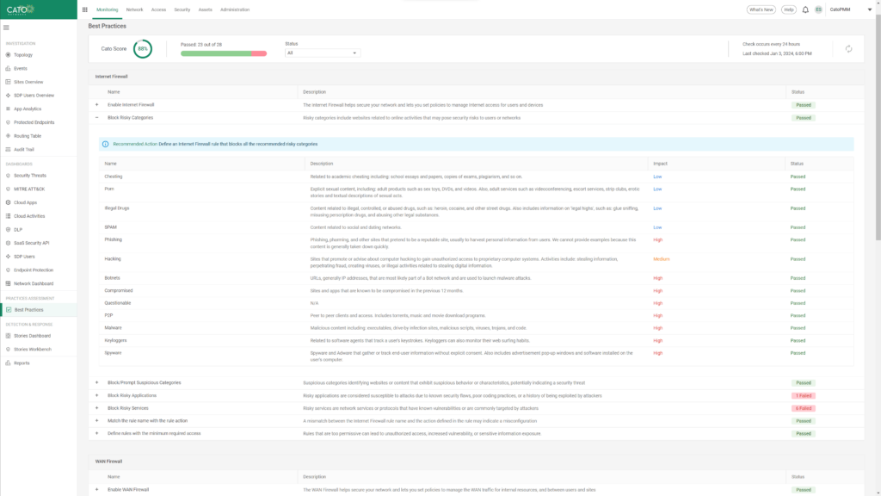
Task: Switch to the Network tab
Action: pyautogui.click(x=134, y=9)
